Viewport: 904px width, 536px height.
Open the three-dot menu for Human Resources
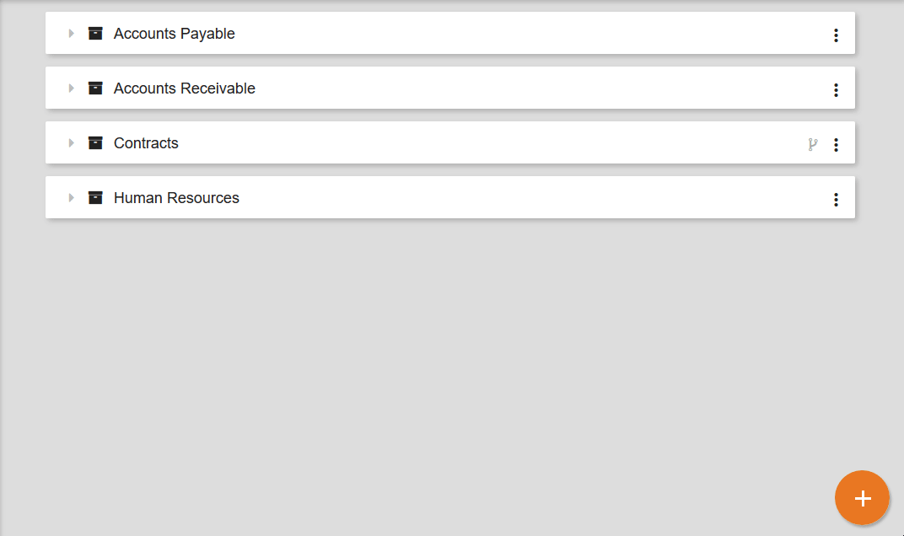(836, 199)
